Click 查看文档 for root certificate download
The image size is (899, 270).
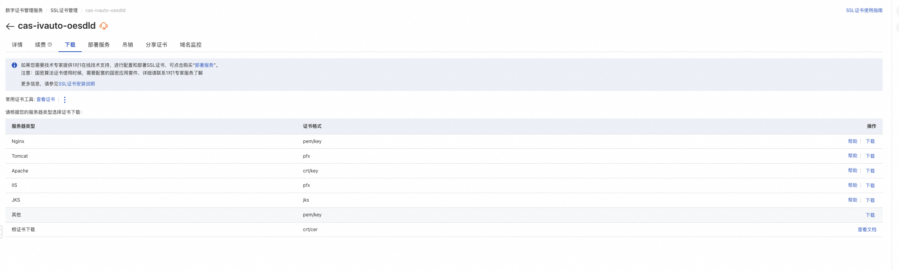867,230
